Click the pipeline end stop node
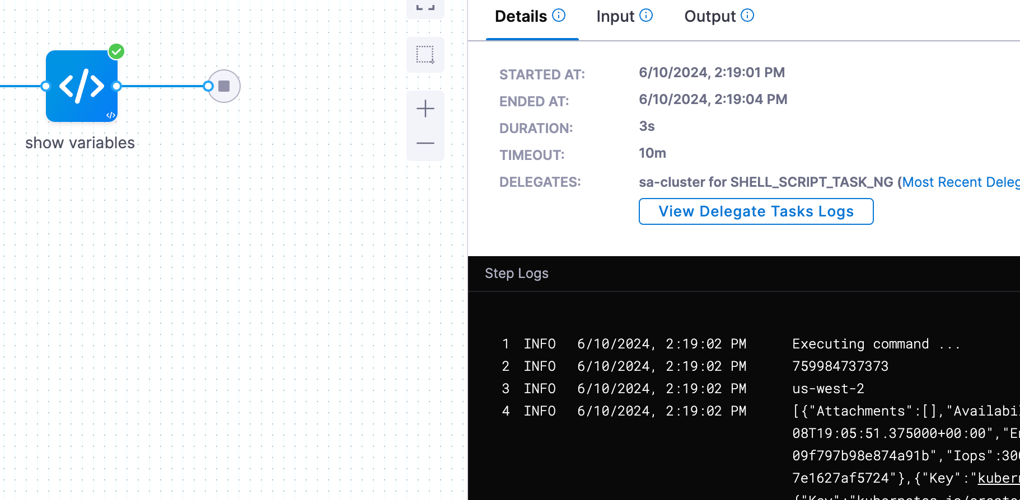The width and height of the screenshot is (1020, 500). coord(224,86)
